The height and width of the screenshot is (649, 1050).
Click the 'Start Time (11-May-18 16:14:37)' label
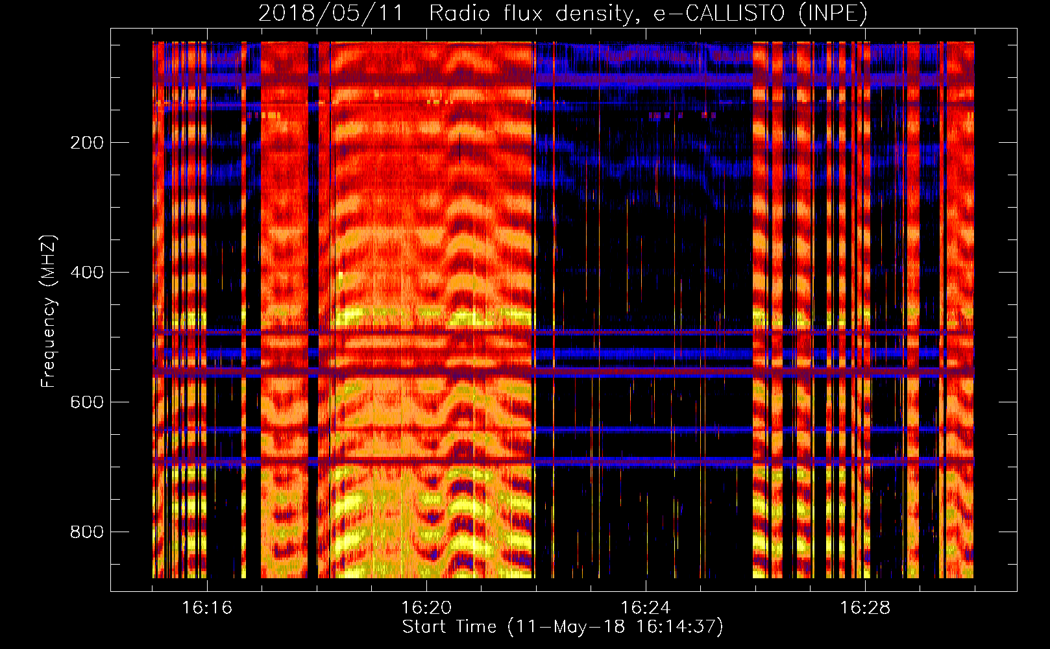[563, 627]
